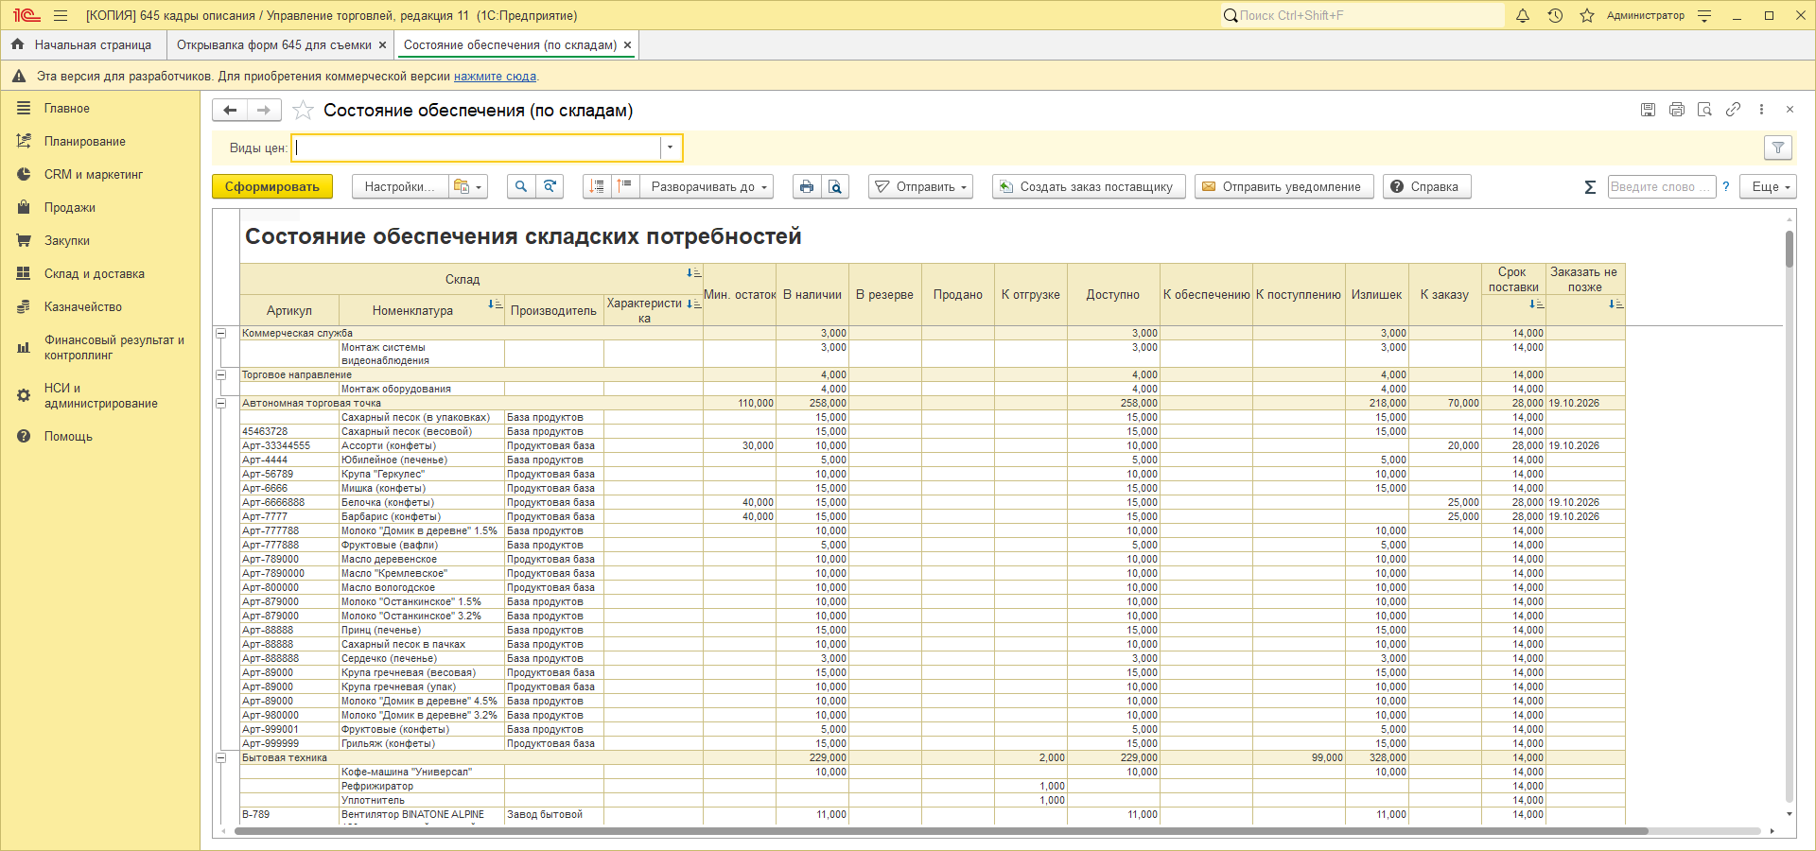
Task: Click Создать заказ поставщику button
Action: tap(1088, 187)
